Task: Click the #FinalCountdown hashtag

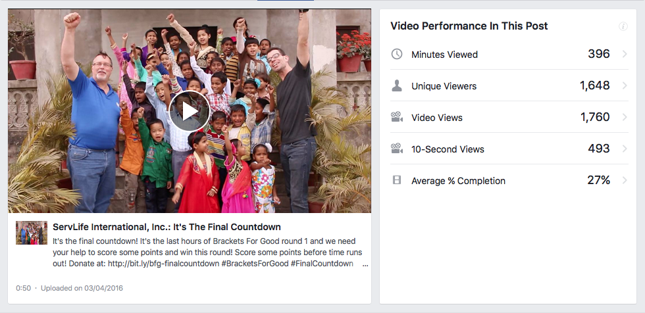Action: (322, 264)
